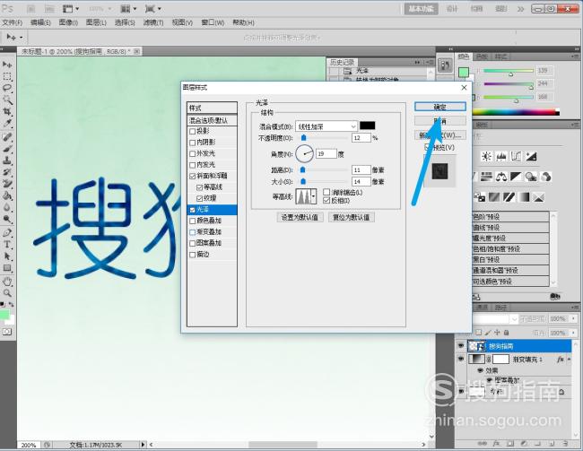Select the Pen tool
The height and width of the screenshot is (451, 583).
(7, 233)
